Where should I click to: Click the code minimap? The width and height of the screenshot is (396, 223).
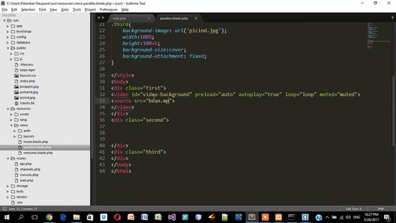point(379,35)
